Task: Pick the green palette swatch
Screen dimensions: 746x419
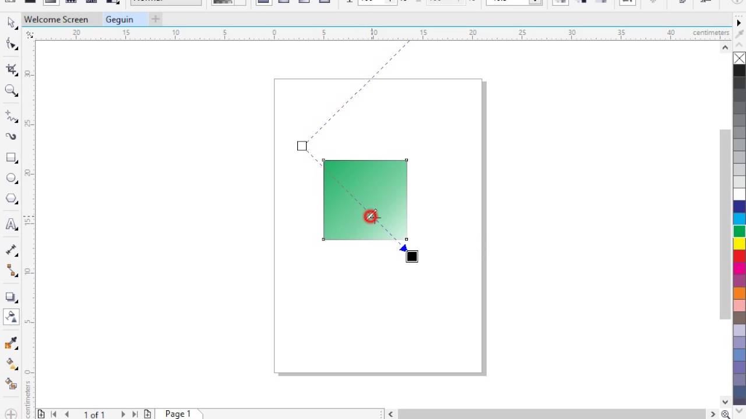Action: 740,232
